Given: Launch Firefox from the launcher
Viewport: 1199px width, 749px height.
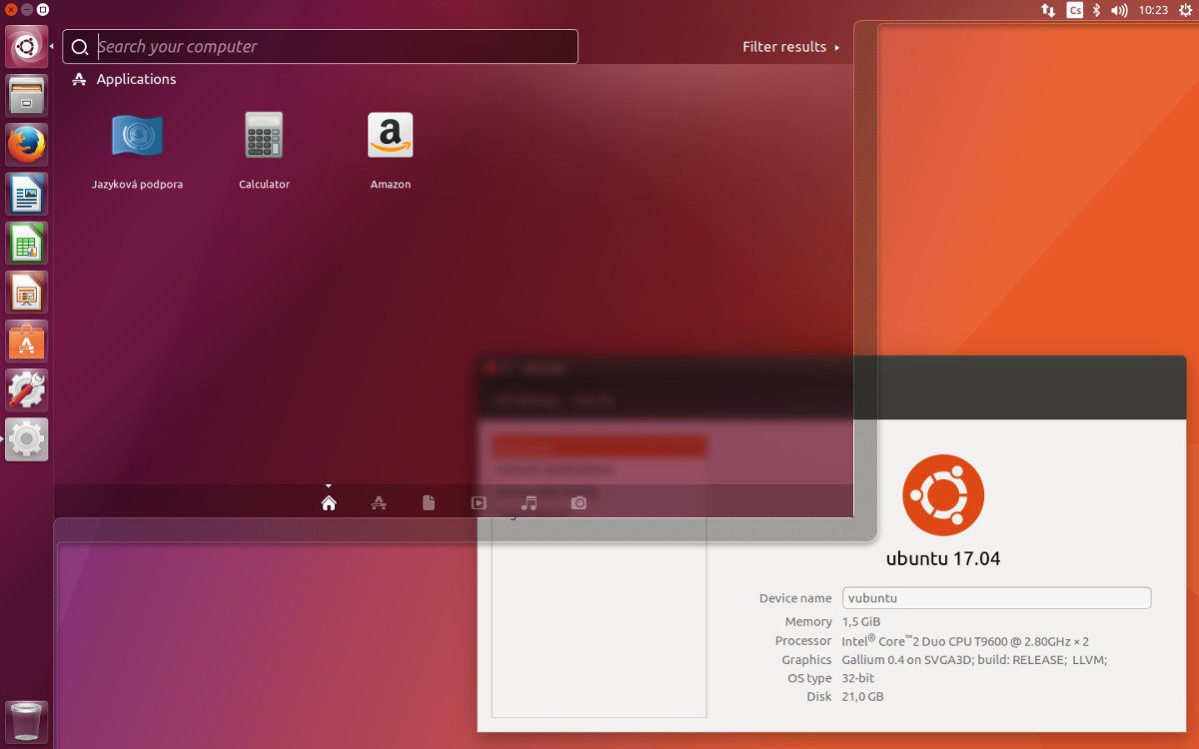Looking at the screenshot, I should pos(27,144).
